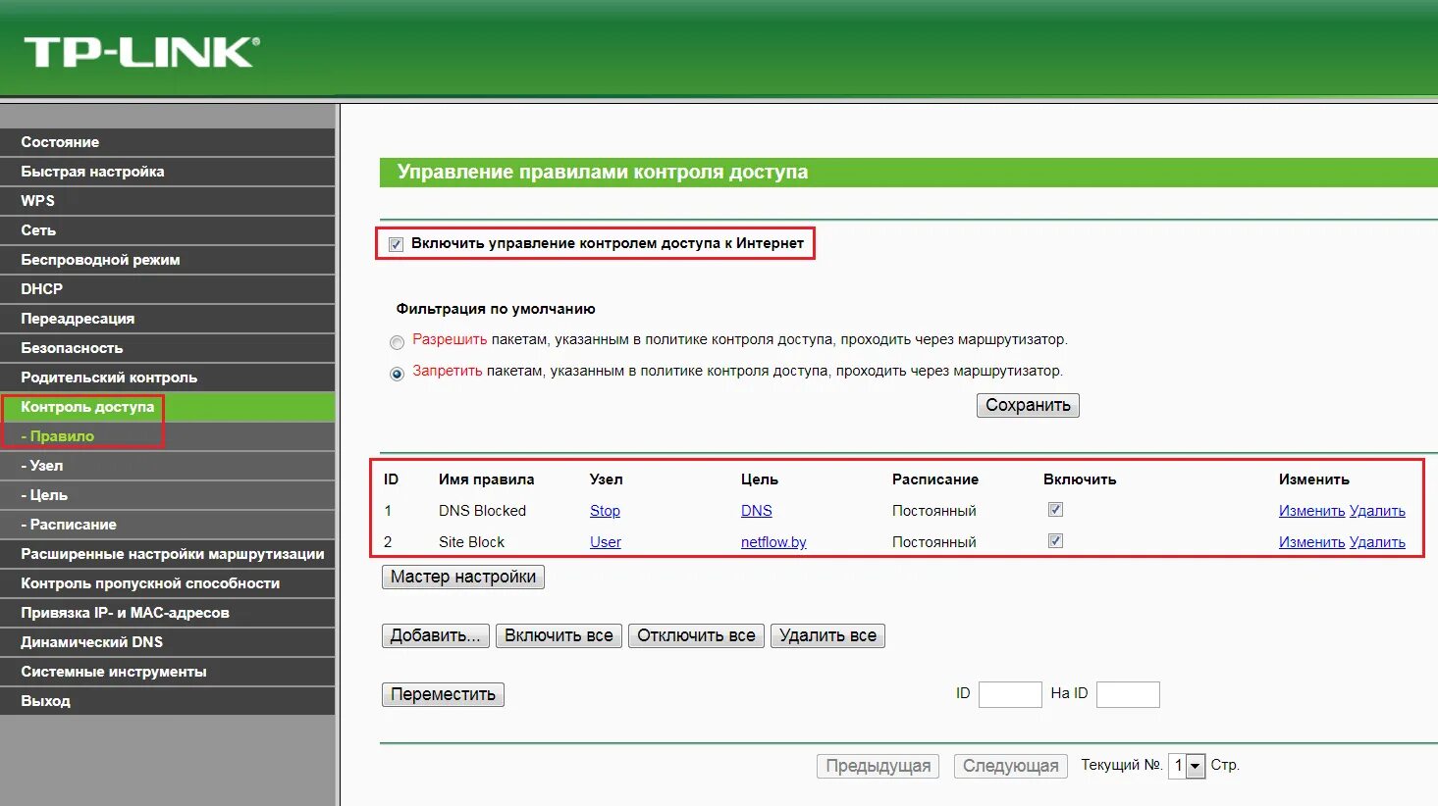Select the Разрешить default filtering radio button
This screenshot has width=1438, height=806.
tap(397, 342)
